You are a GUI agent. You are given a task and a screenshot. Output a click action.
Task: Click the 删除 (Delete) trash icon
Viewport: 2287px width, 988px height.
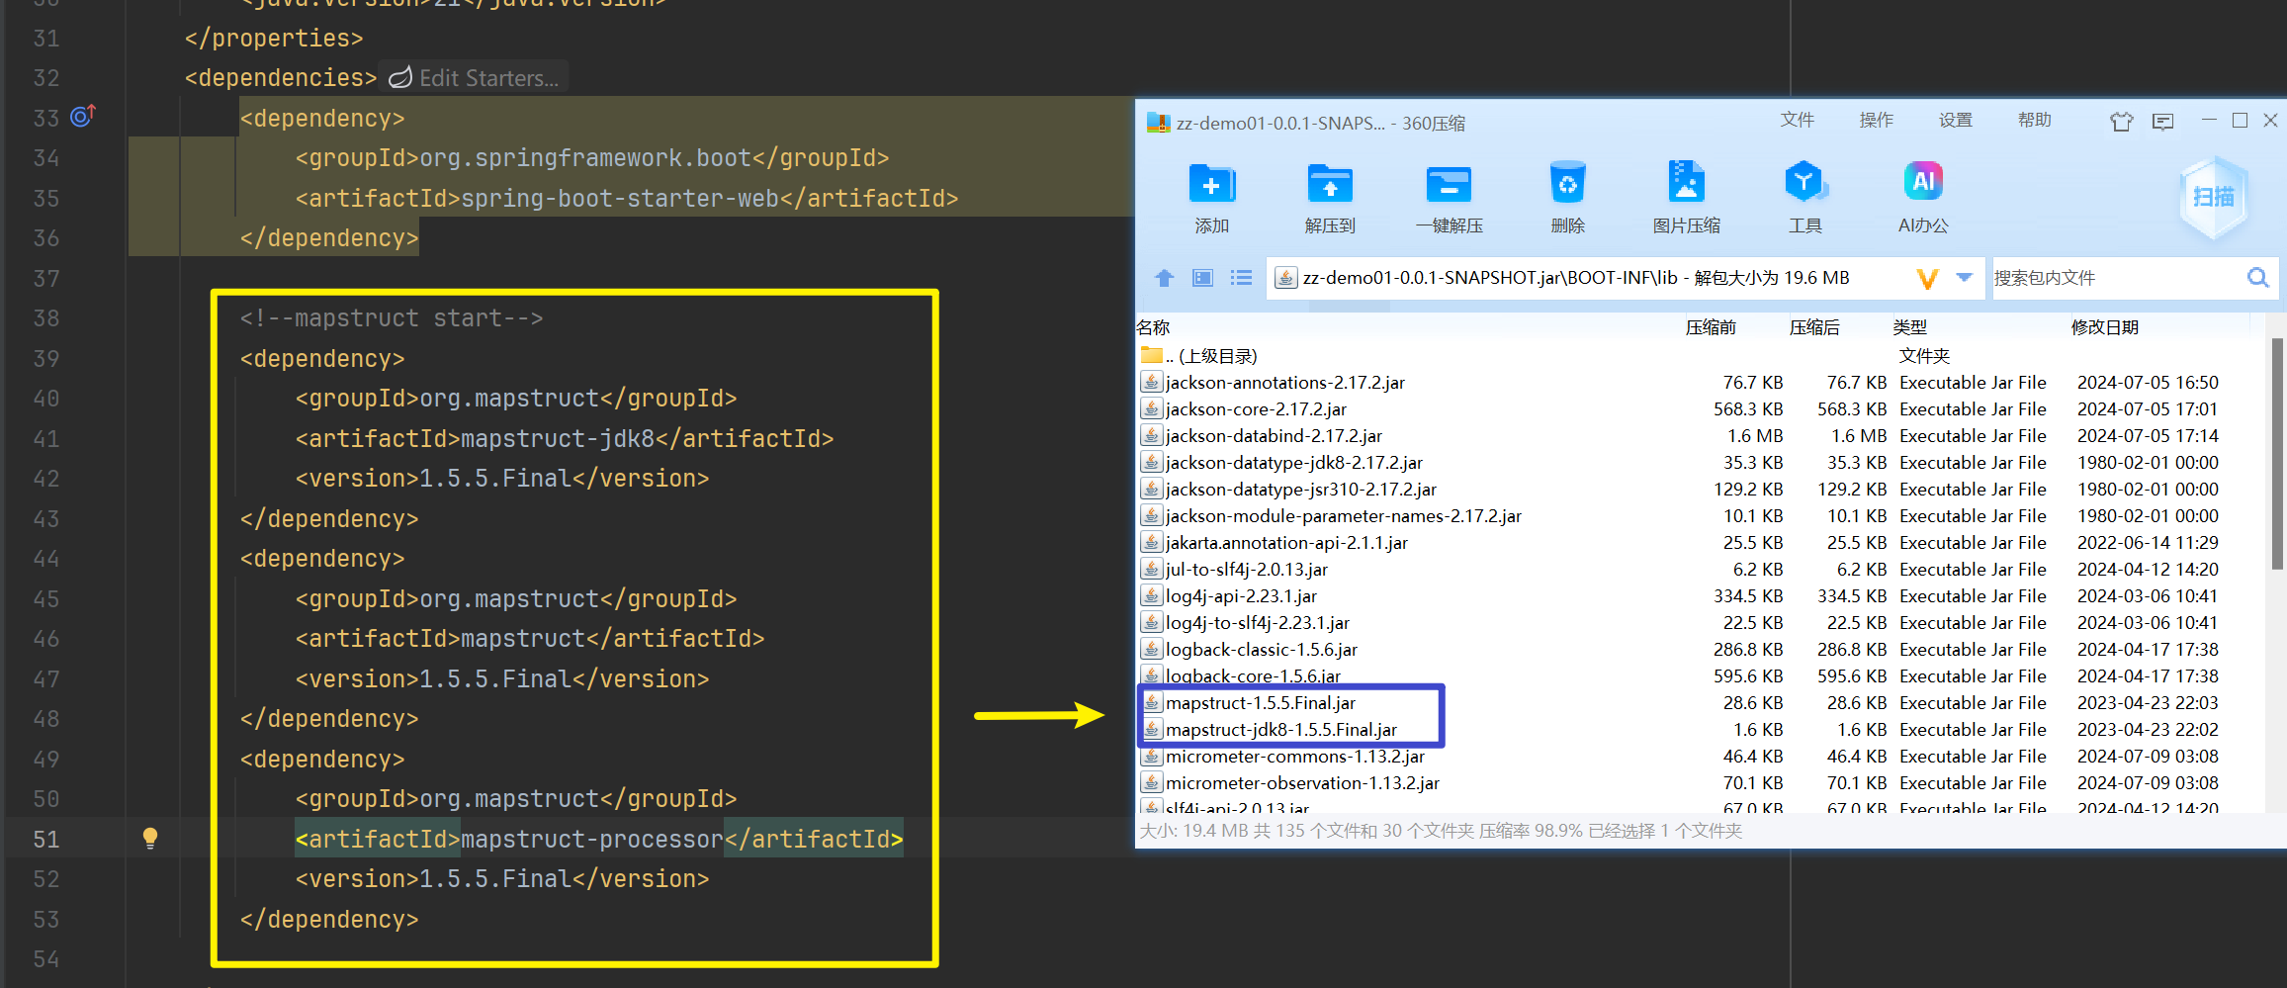(x=1568, y=194)
